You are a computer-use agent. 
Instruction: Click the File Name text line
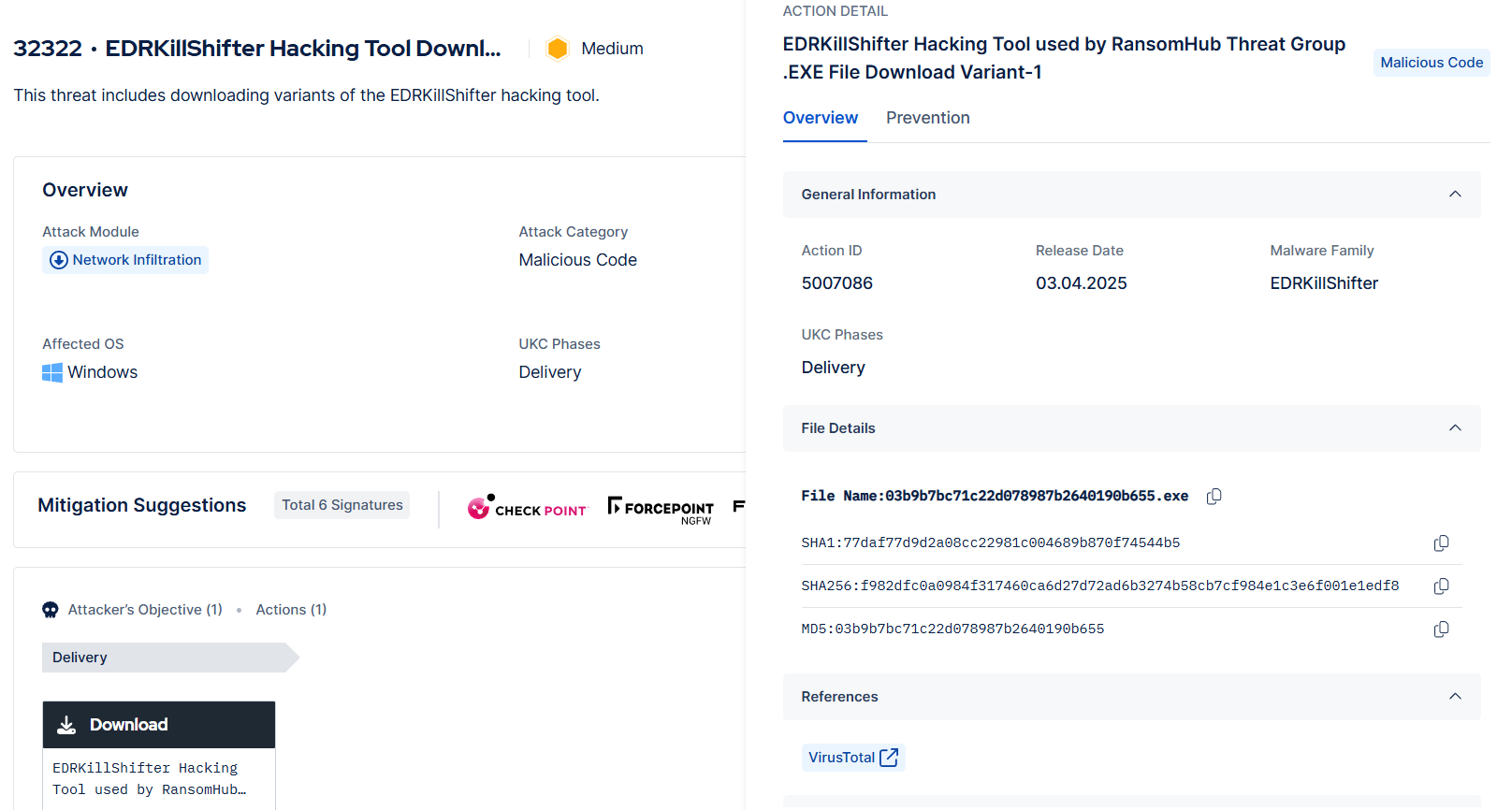tap(995, 497)
